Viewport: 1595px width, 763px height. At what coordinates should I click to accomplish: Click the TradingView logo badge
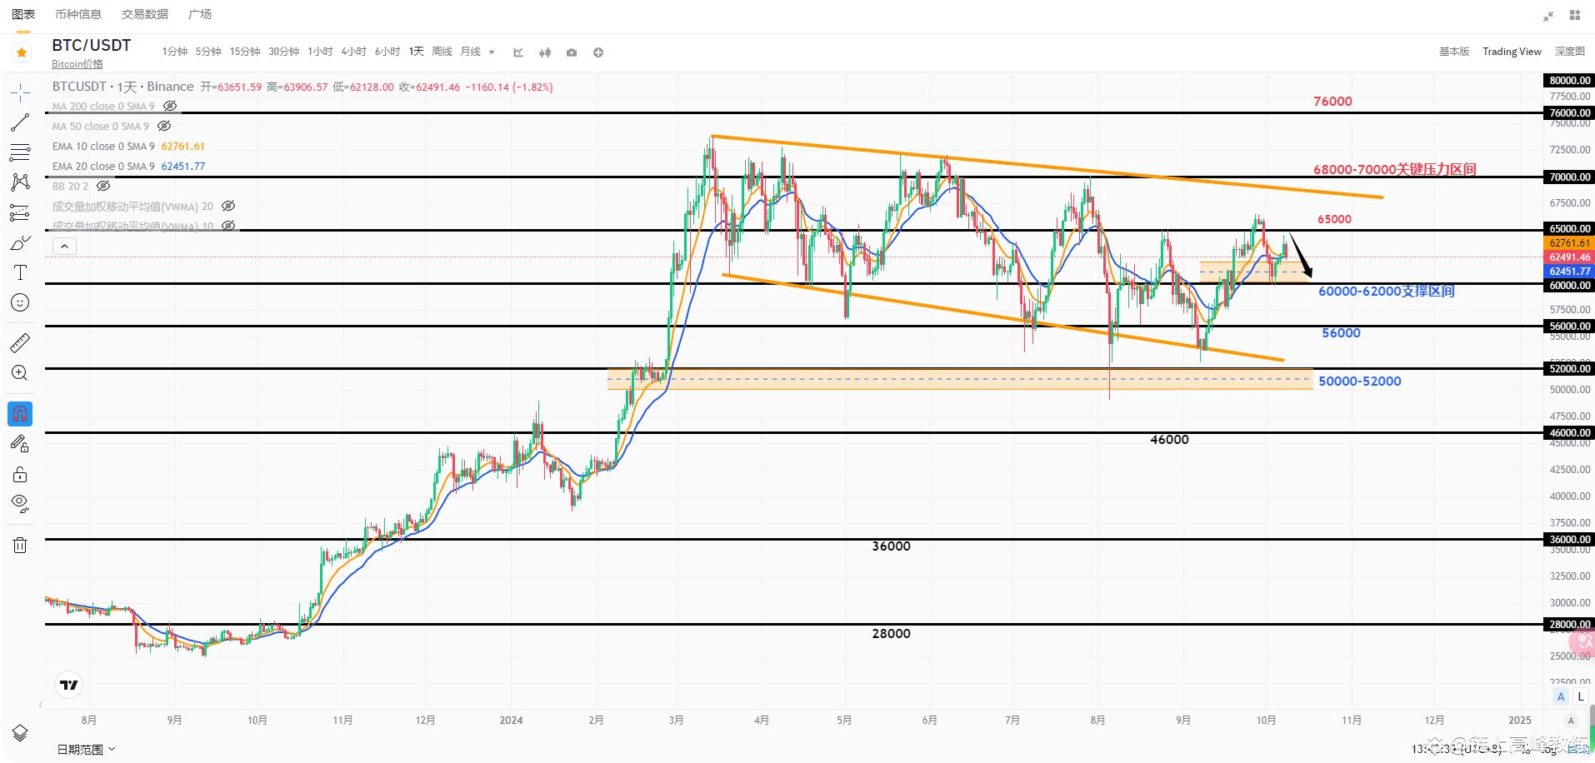tap(69, 685)
